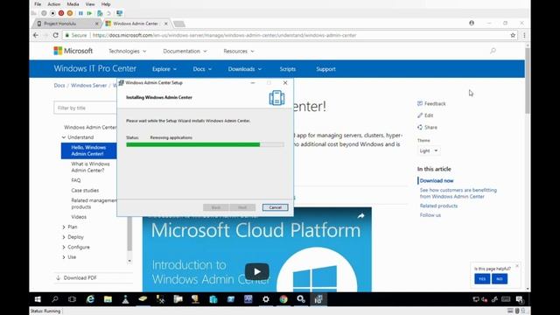Open Chrome user profile icon
This screenshot has width=560, height=315.
coord(472,23)
